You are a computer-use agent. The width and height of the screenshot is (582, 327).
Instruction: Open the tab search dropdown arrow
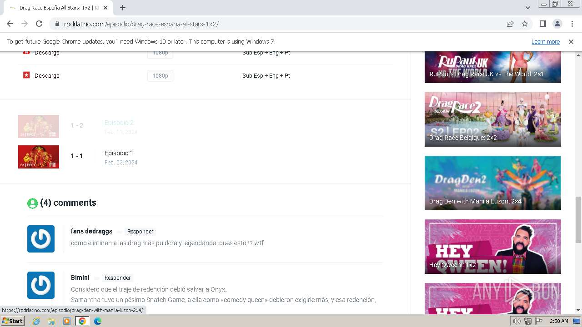pyautogui.click(x=527, y=8)
